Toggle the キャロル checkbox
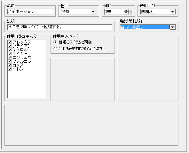Viewport: 189px width, 153px height. pyautogui.click(x=10, y=50)
